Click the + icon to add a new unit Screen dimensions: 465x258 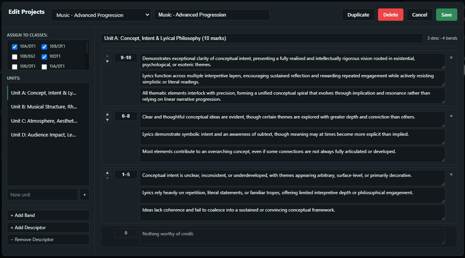84,195
